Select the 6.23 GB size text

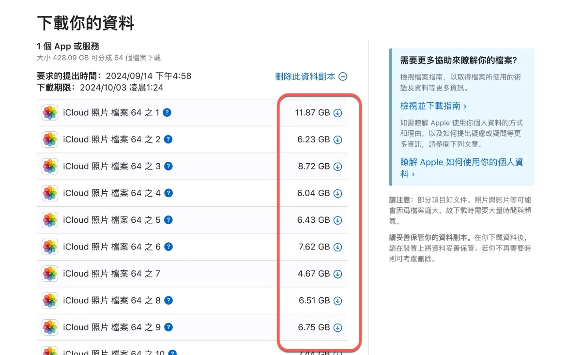314,139
